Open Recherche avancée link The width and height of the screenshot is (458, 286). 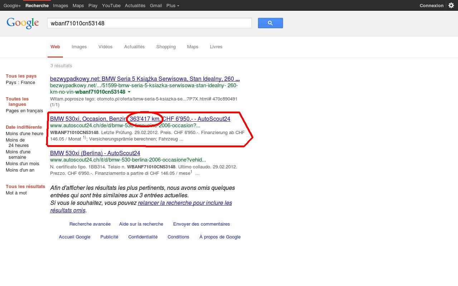90,224
